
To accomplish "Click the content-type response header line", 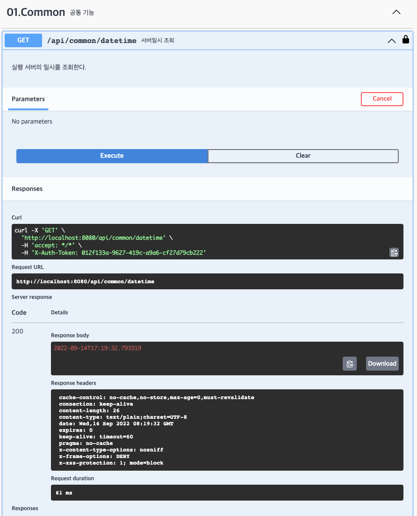I will coord(123,417).
